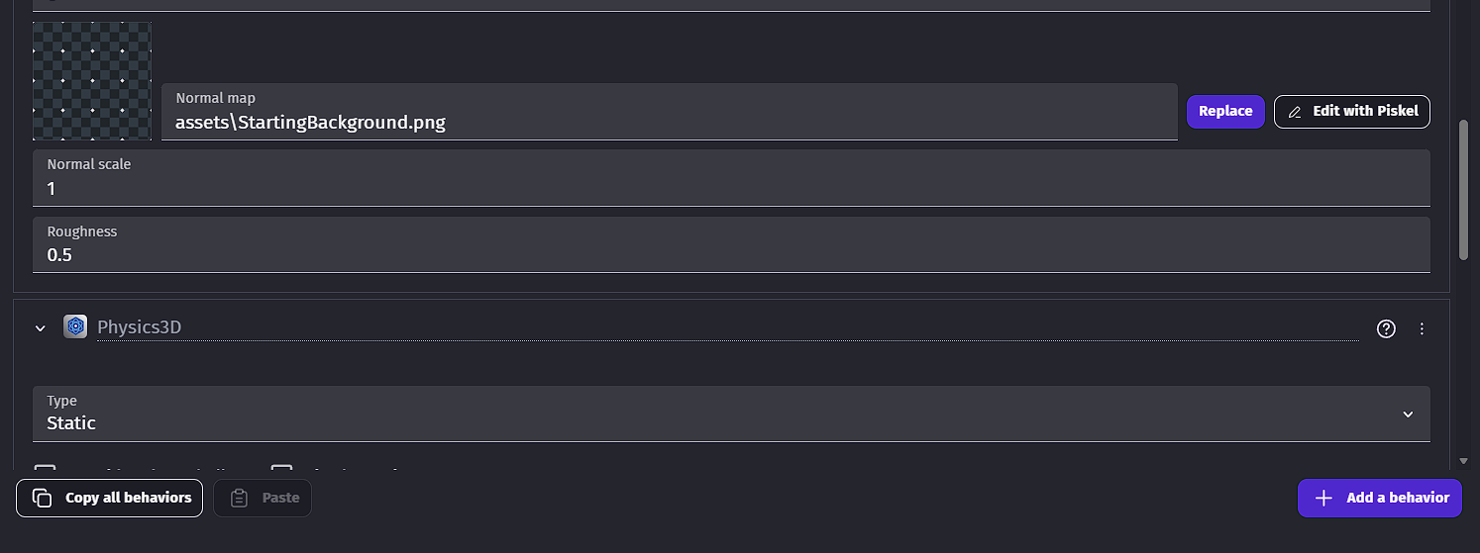Screen dimensions: 1480x553
Task: Open the texture with Edit with Piskel
Action: click(x=1351, y=111)
